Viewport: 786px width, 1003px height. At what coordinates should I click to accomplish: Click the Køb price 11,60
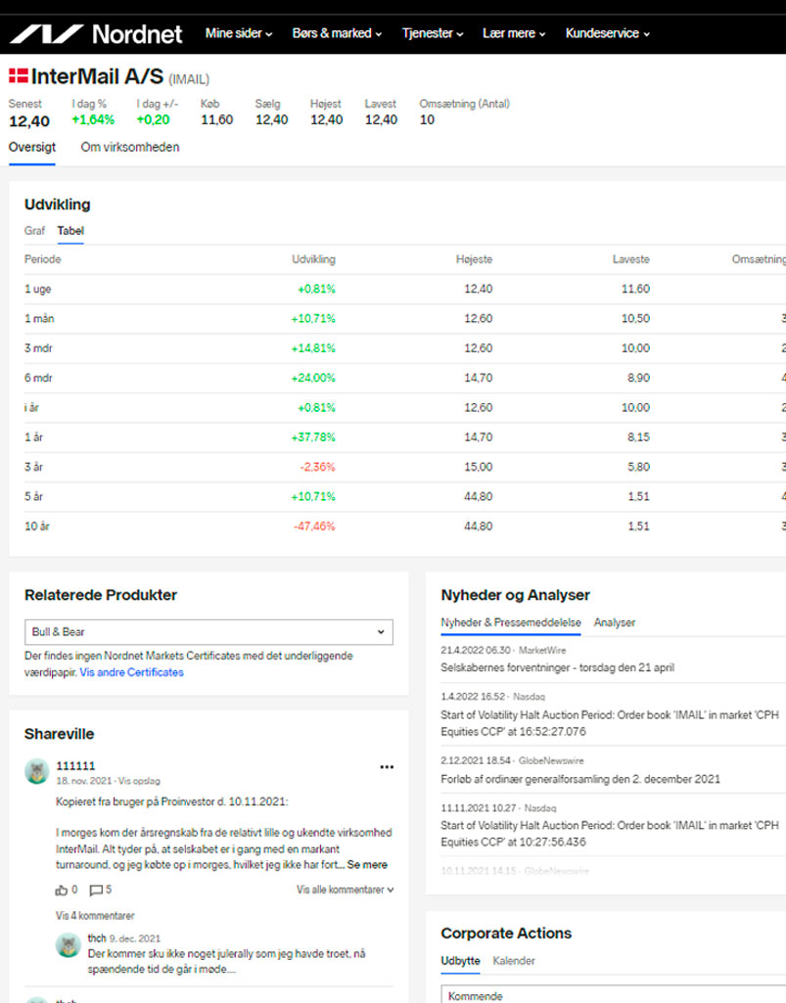point(217,119)
